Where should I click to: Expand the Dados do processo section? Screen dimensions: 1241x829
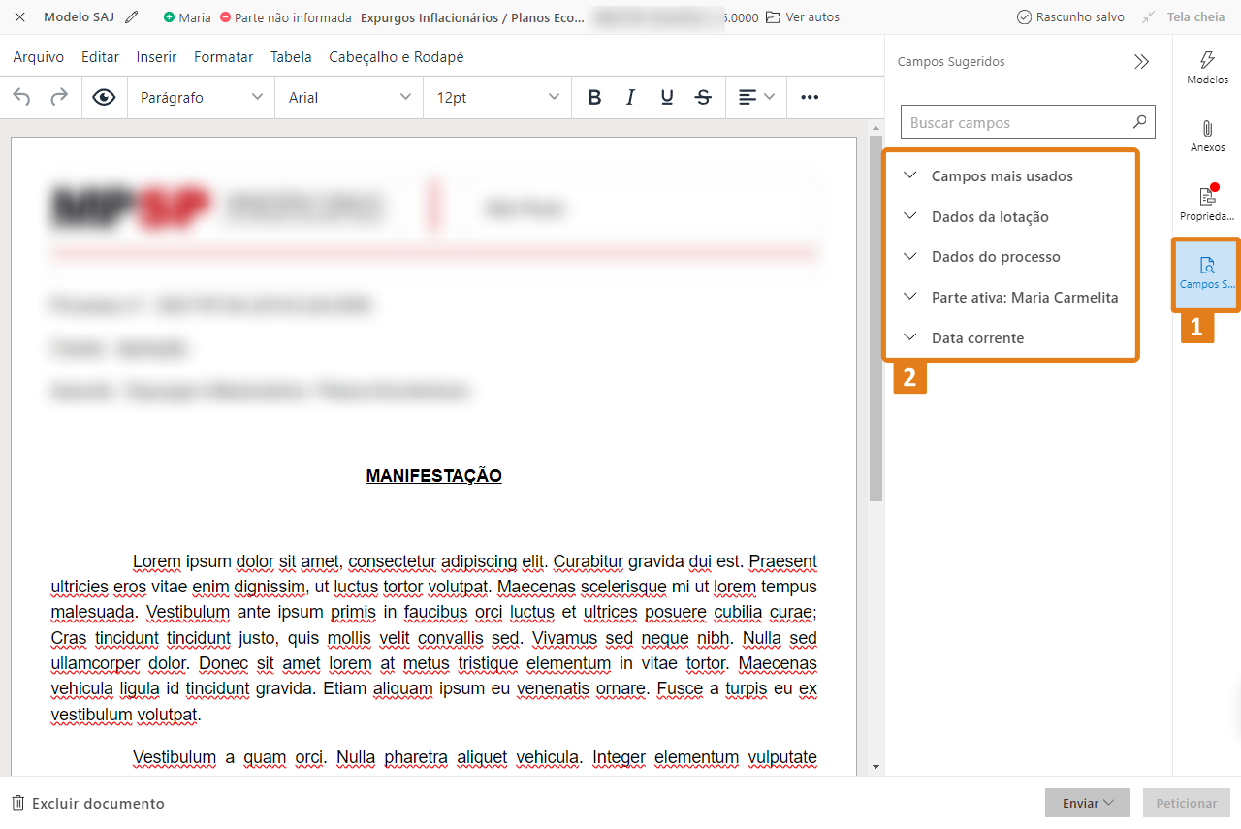pyautogui.click(x=995, y=257)
